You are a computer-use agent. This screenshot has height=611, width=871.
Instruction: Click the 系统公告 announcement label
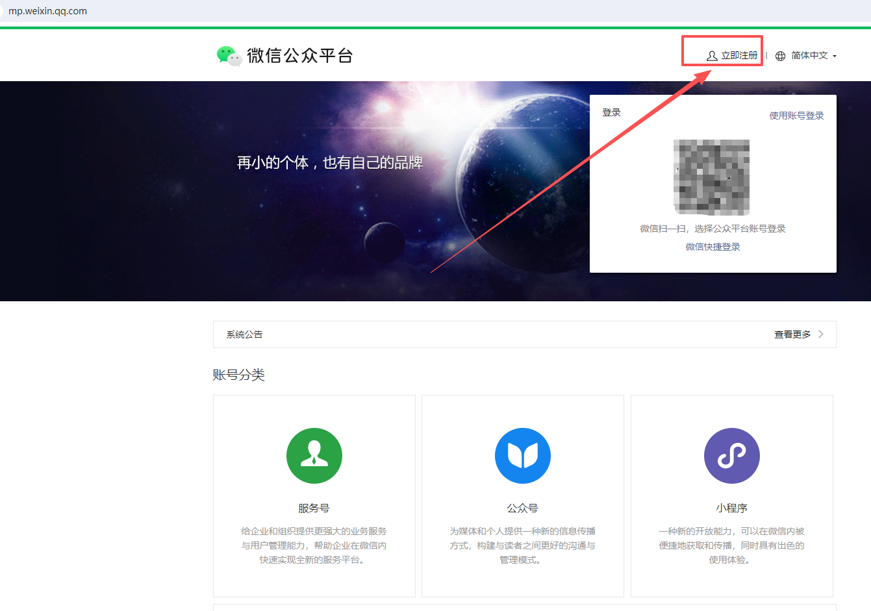coord(244,334)
